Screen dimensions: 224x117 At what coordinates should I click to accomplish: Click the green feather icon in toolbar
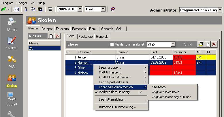point(3,10)
